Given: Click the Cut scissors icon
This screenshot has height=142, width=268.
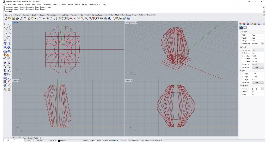Looking at the screenshot, I should coord(25,18).
